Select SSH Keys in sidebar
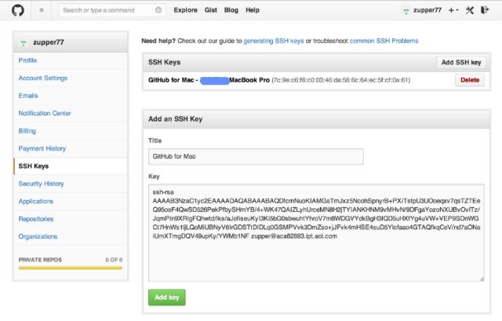The width and height of the screenshot is (502, 321). click(x=34, y=166)
